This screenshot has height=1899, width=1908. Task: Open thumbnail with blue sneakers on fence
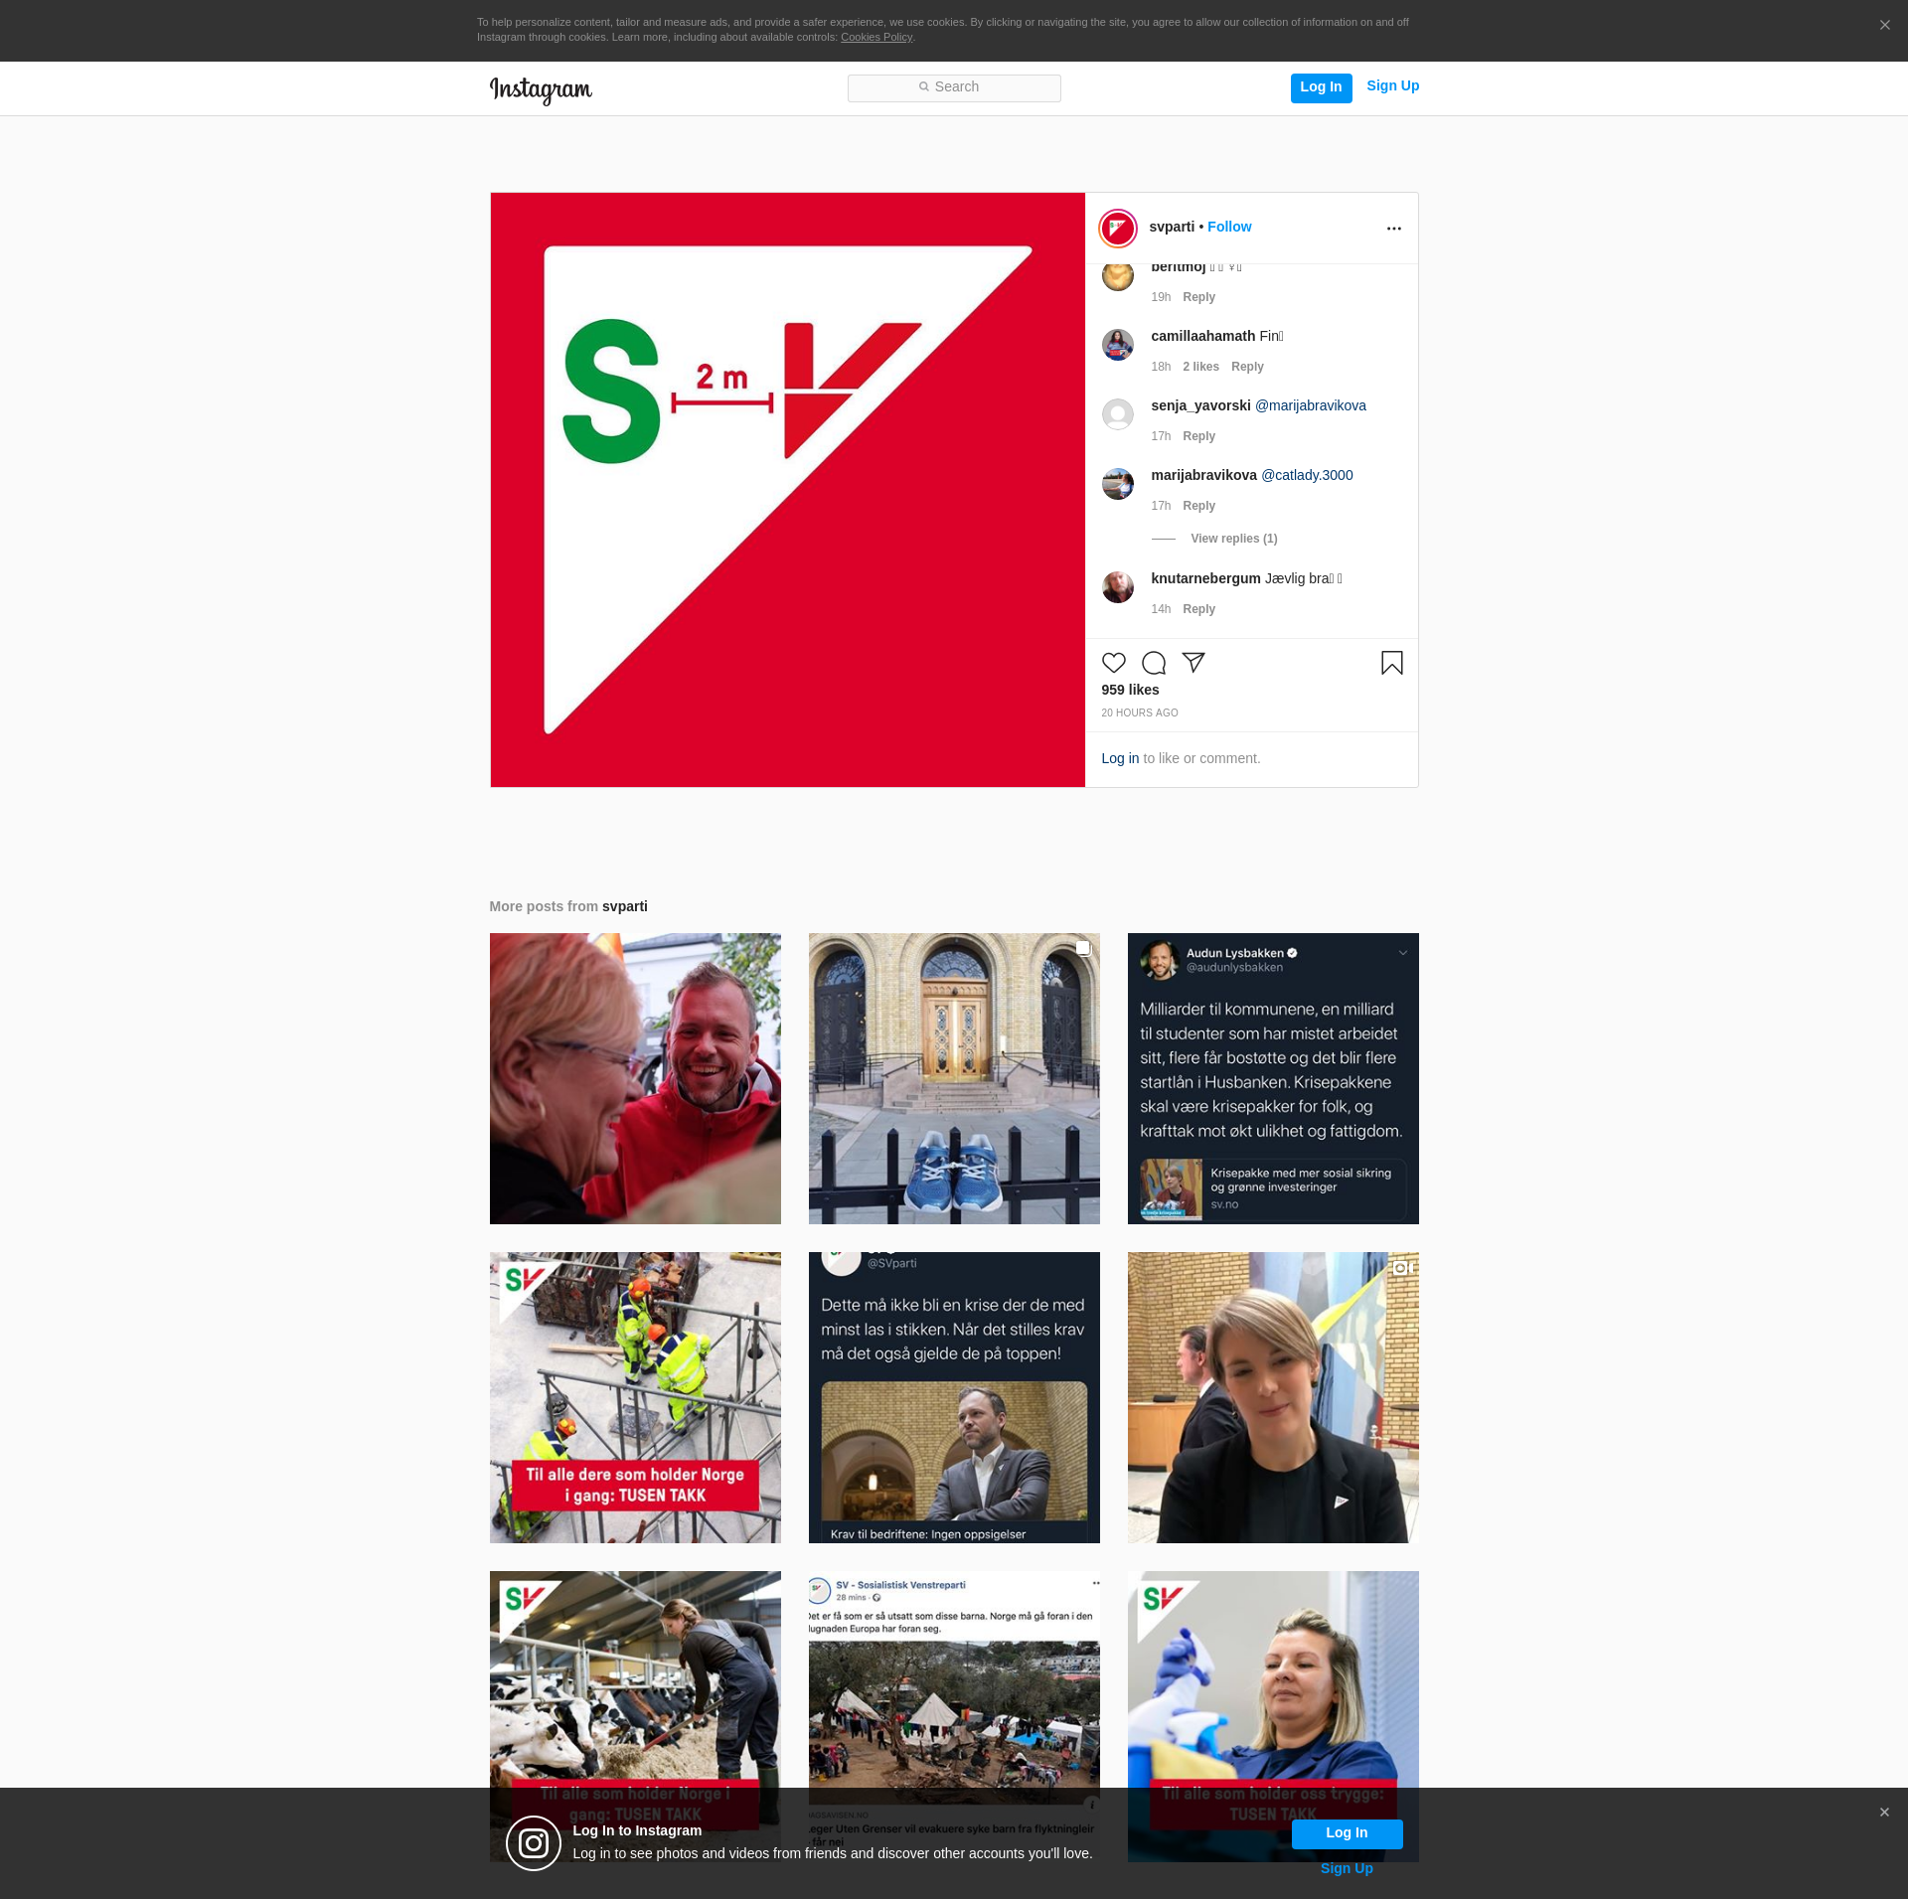954,1078
